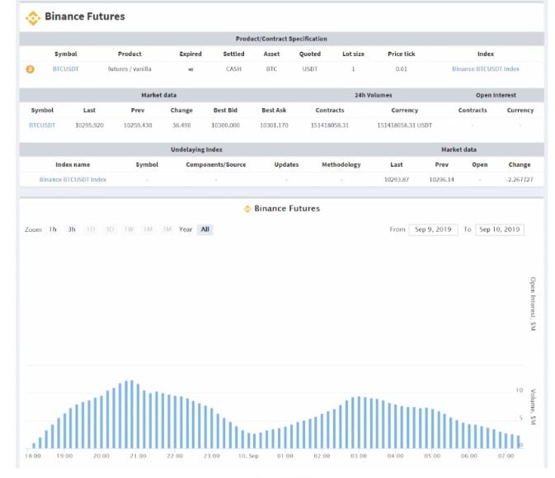Click the 18:00 label on chart time axis

coord(33,456)
